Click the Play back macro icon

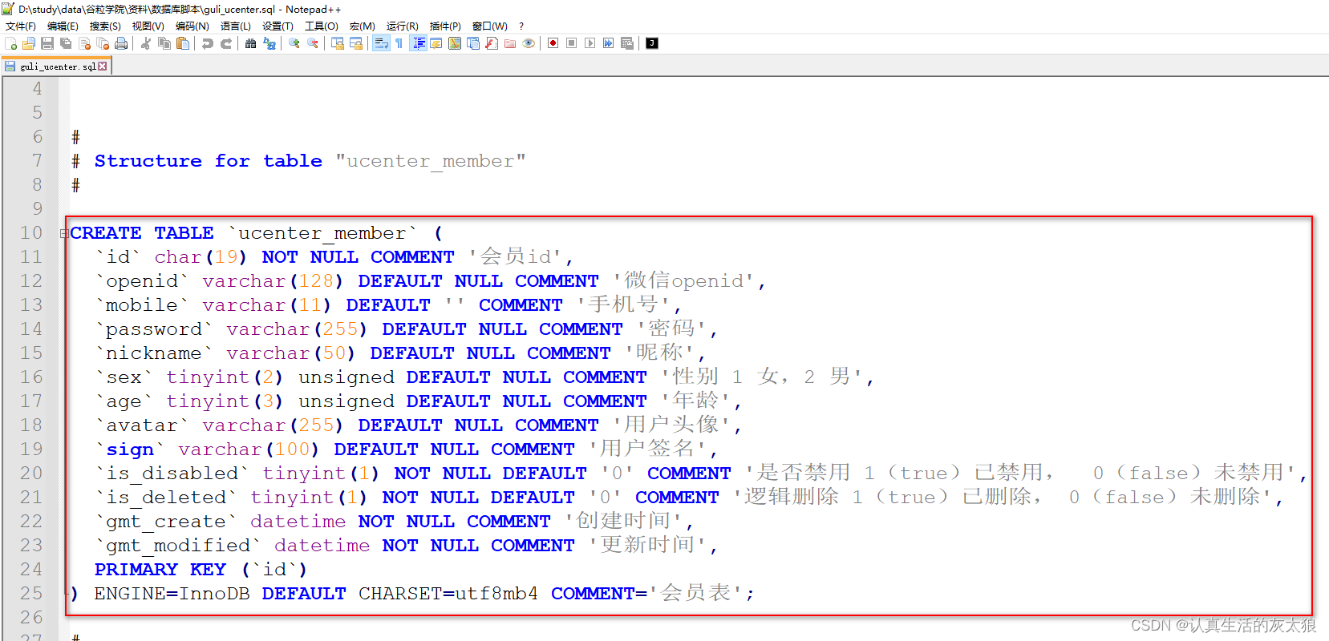[590, 43]
